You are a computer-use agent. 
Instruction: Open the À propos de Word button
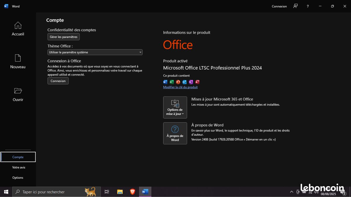point(175,133)
